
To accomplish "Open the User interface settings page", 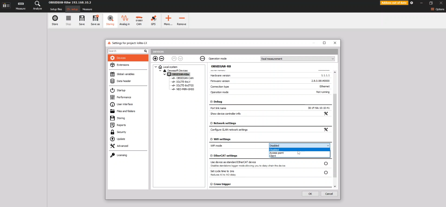I will coord(128,104).
